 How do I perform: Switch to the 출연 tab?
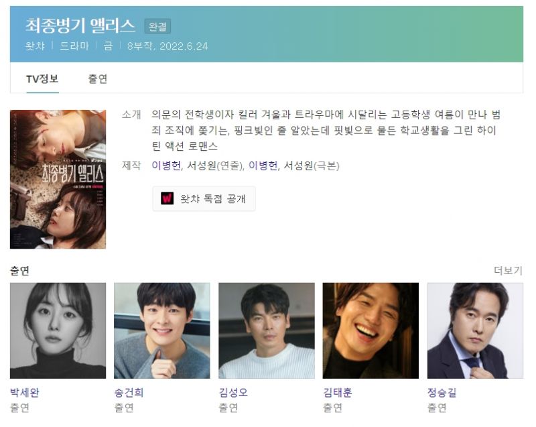(98, 79)
